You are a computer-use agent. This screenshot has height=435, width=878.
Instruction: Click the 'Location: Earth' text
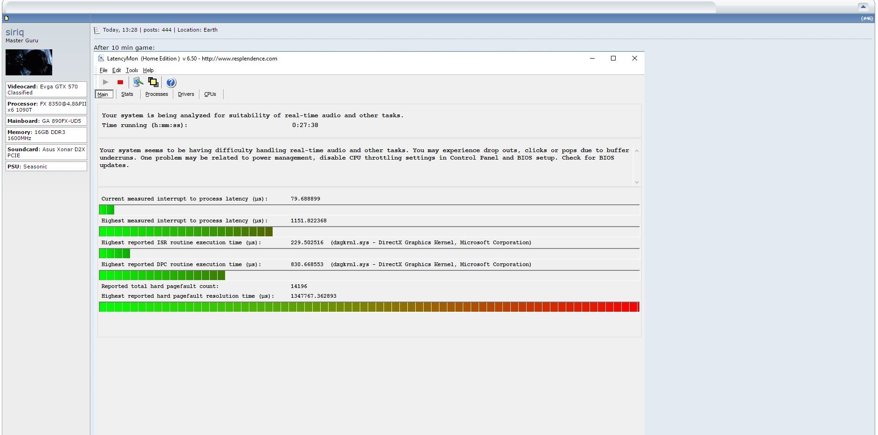[198, 30]
